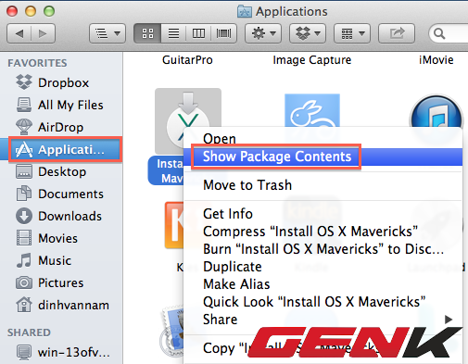The image size is (468, 364).
Task: Zoom the Finder window with green button
Action: [49, 11]
